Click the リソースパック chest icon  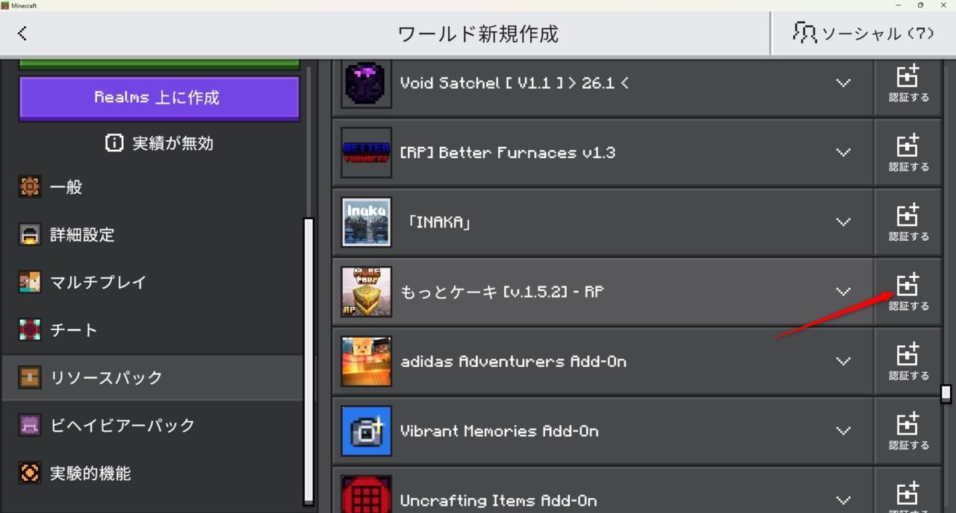point(30,378)
